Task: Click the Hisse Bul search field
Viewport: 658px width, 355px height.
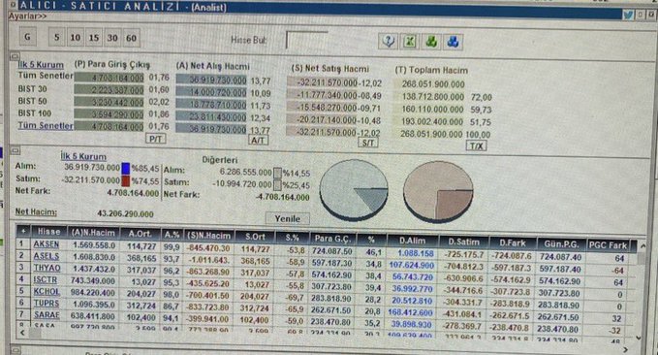Action: [307, 41]
